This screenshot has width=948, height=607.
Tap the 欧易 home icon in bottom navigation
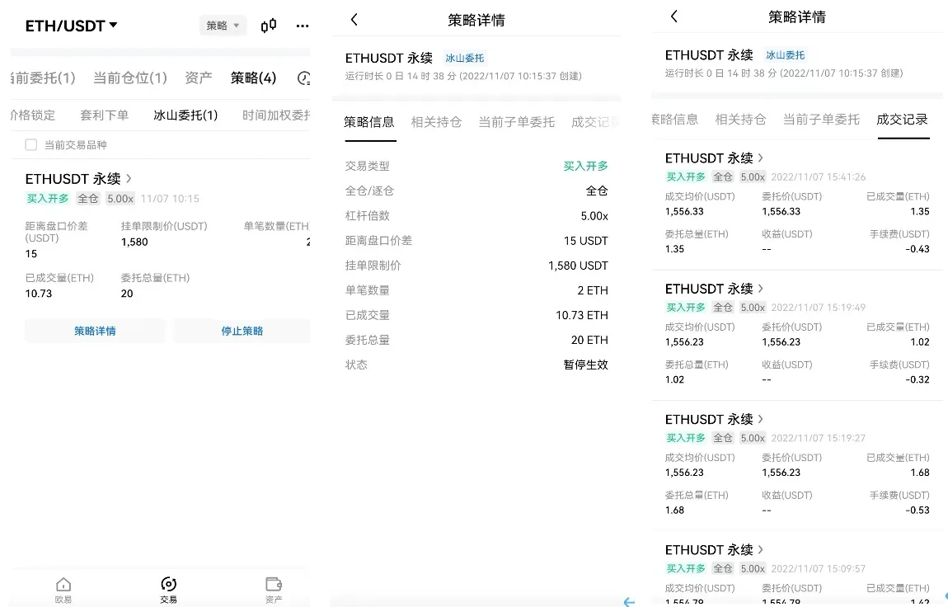click(63, 589)
